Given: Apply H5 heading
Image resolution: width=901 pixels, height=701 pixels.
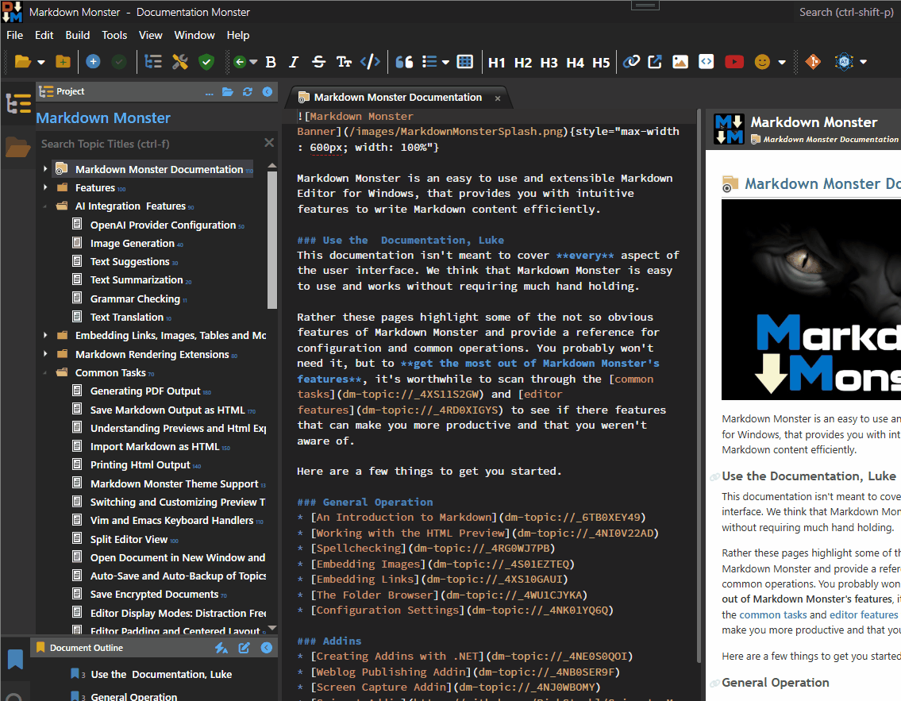Looking at the screenshot, I should 601,63.
